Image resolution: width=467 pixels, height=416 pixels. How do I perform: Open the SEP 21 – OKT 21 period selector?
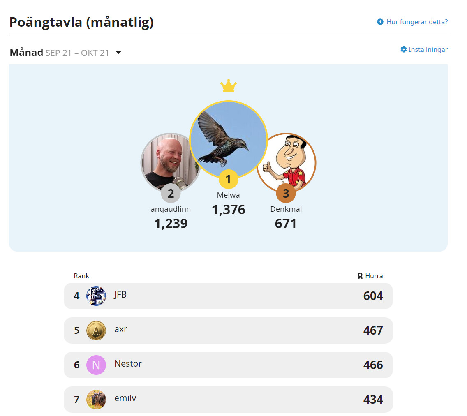coord(77,53)
